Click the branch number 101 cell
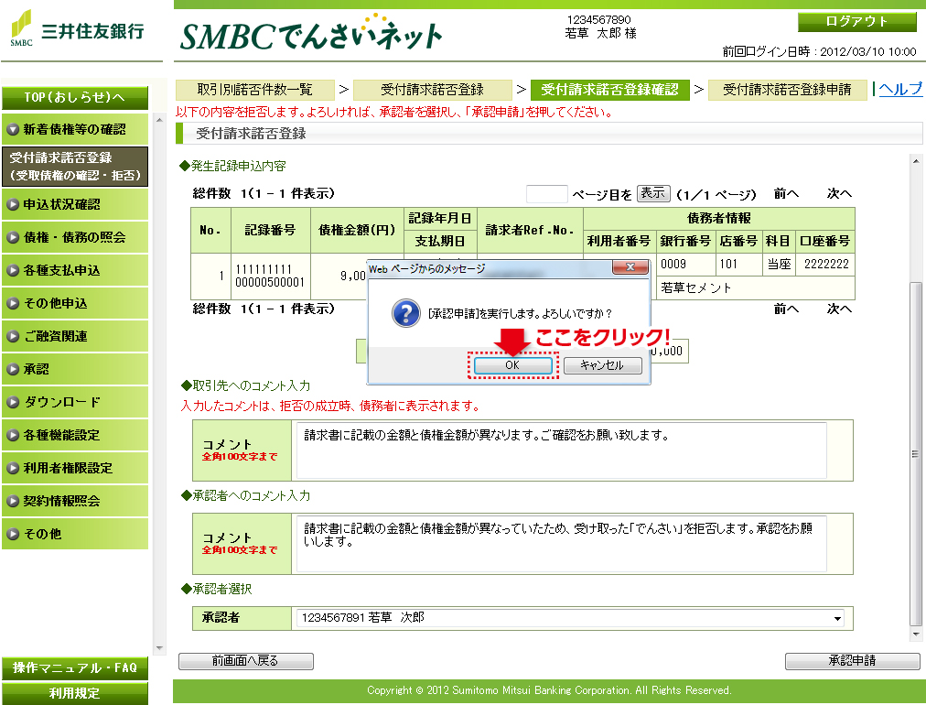Viewport: 926px width, 705px height. point(738,265)
